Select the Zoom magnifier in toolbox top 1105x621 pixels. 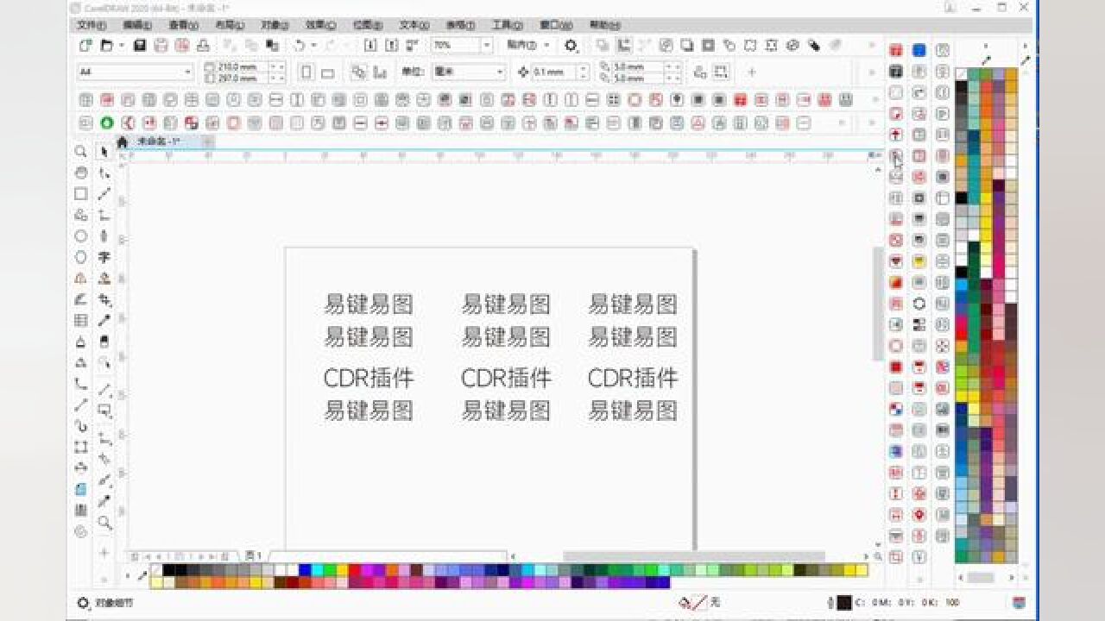tap(81, 152)
